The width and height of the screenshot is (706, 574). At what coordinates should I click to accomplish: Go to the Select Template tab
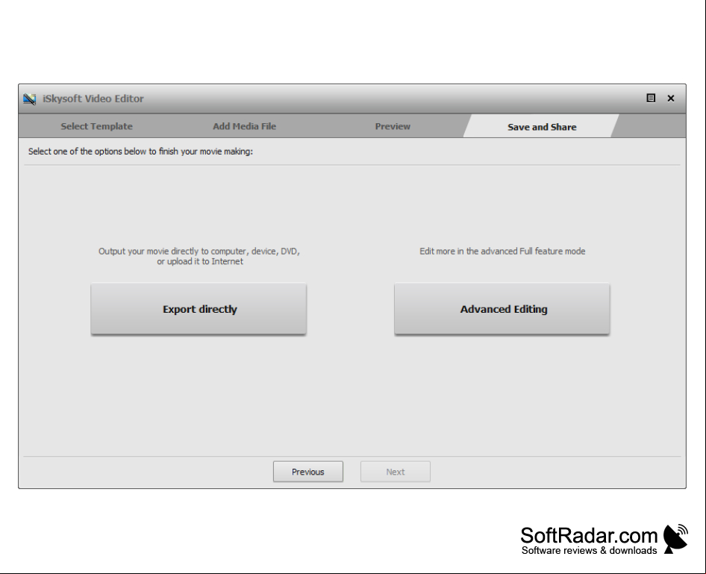[x=97, y=126]
